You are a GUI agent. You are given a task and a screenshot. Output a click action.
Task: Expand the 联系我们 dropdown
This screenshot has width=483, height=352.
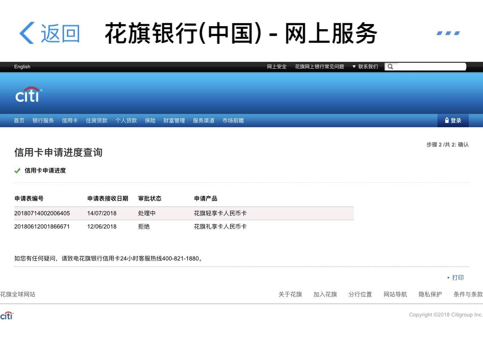365,67
